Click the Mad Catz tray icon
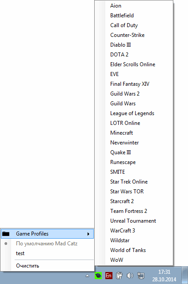The image size is (188, 284). [x=98, y=276]
